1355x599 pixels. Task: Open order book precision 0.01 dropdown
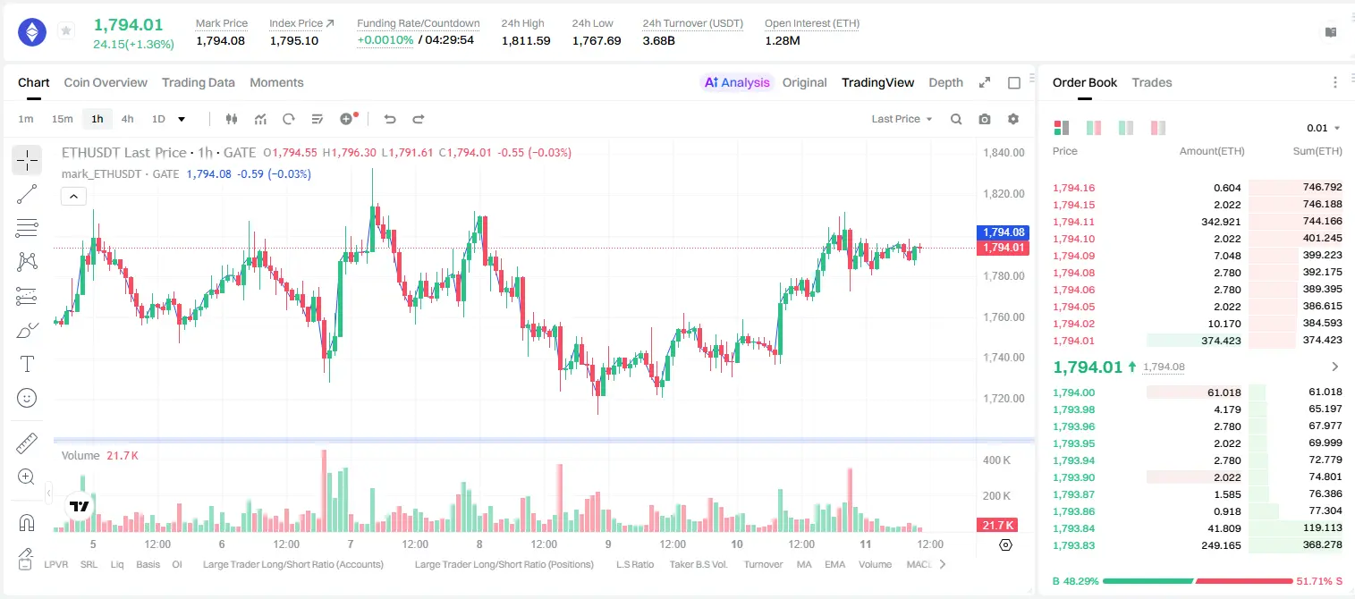point(1324,128)
